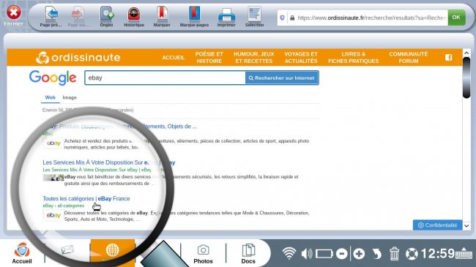The image size is (476, 267).
Task: Click the page's vertical scrollbar thumb
Action: (466, 78)
